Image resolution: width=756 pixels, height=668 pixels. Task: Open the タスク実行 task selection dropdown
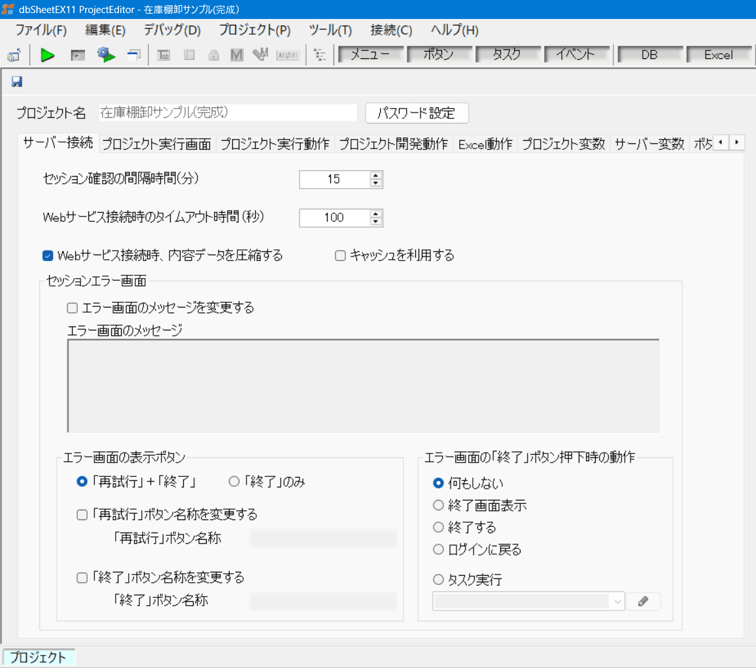(528, 602)
